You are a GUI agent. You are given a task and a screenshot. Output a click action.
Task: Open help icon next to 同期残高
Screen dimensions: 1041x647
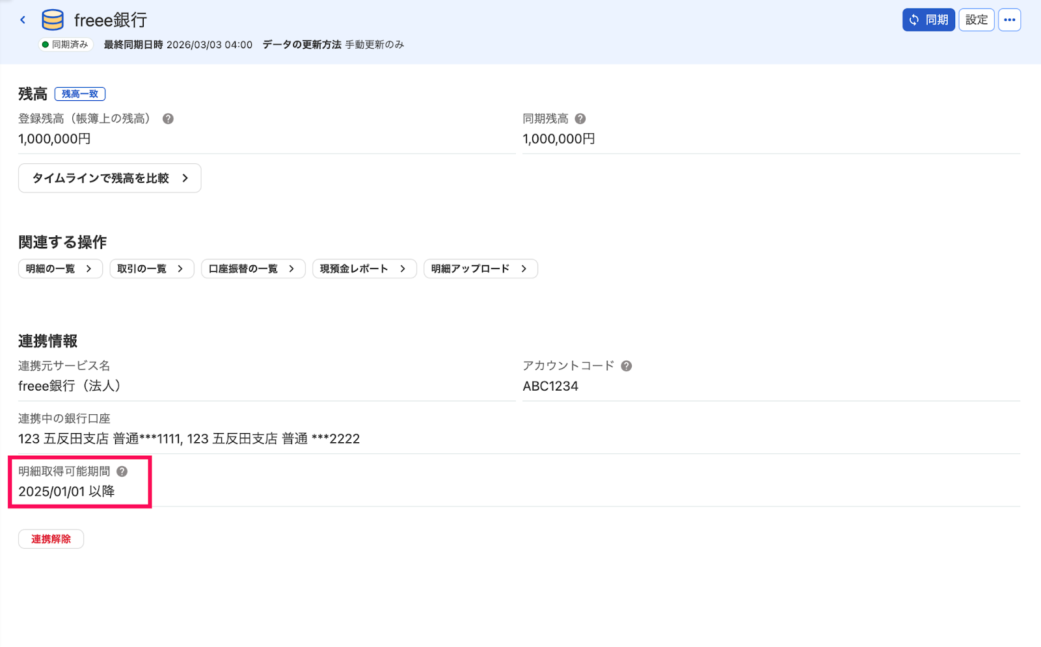click(x=580, y=119)
